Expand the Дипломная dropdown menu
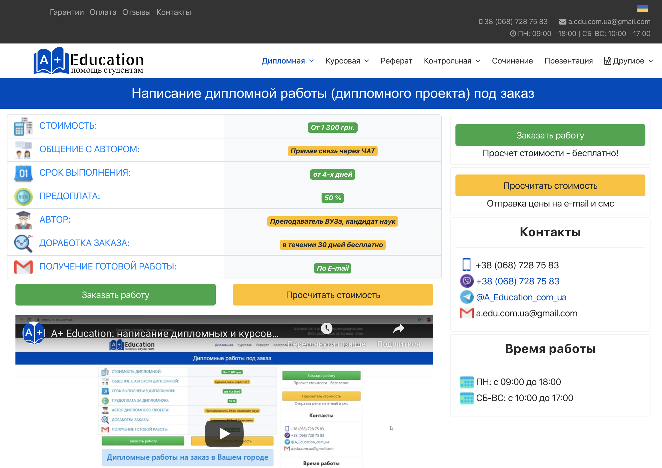This screenshot has height=468, width=662. click(x=288, y=61)
